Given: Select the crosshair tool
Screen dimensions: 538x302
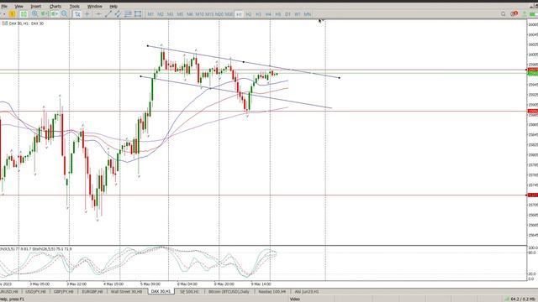Looking at the screenshot, I should point(87,14).
